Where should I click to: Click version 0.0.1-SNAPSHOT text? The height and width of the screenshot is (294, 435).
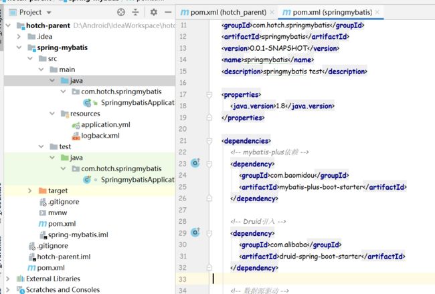[x=278, y=48]
